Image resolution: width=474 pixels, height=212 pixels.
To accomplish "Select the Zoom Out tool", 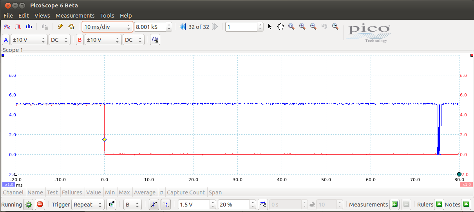I will pyautogui.click(x=313, y=27).
